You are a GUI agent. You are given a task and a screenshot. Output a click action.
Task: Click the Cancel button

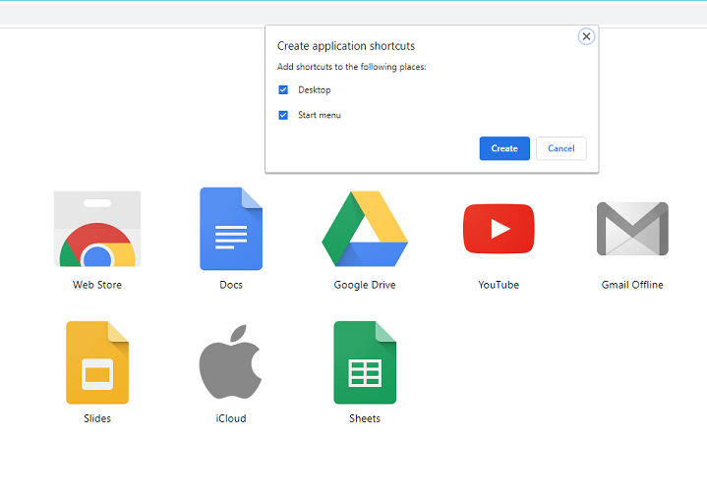561,148
